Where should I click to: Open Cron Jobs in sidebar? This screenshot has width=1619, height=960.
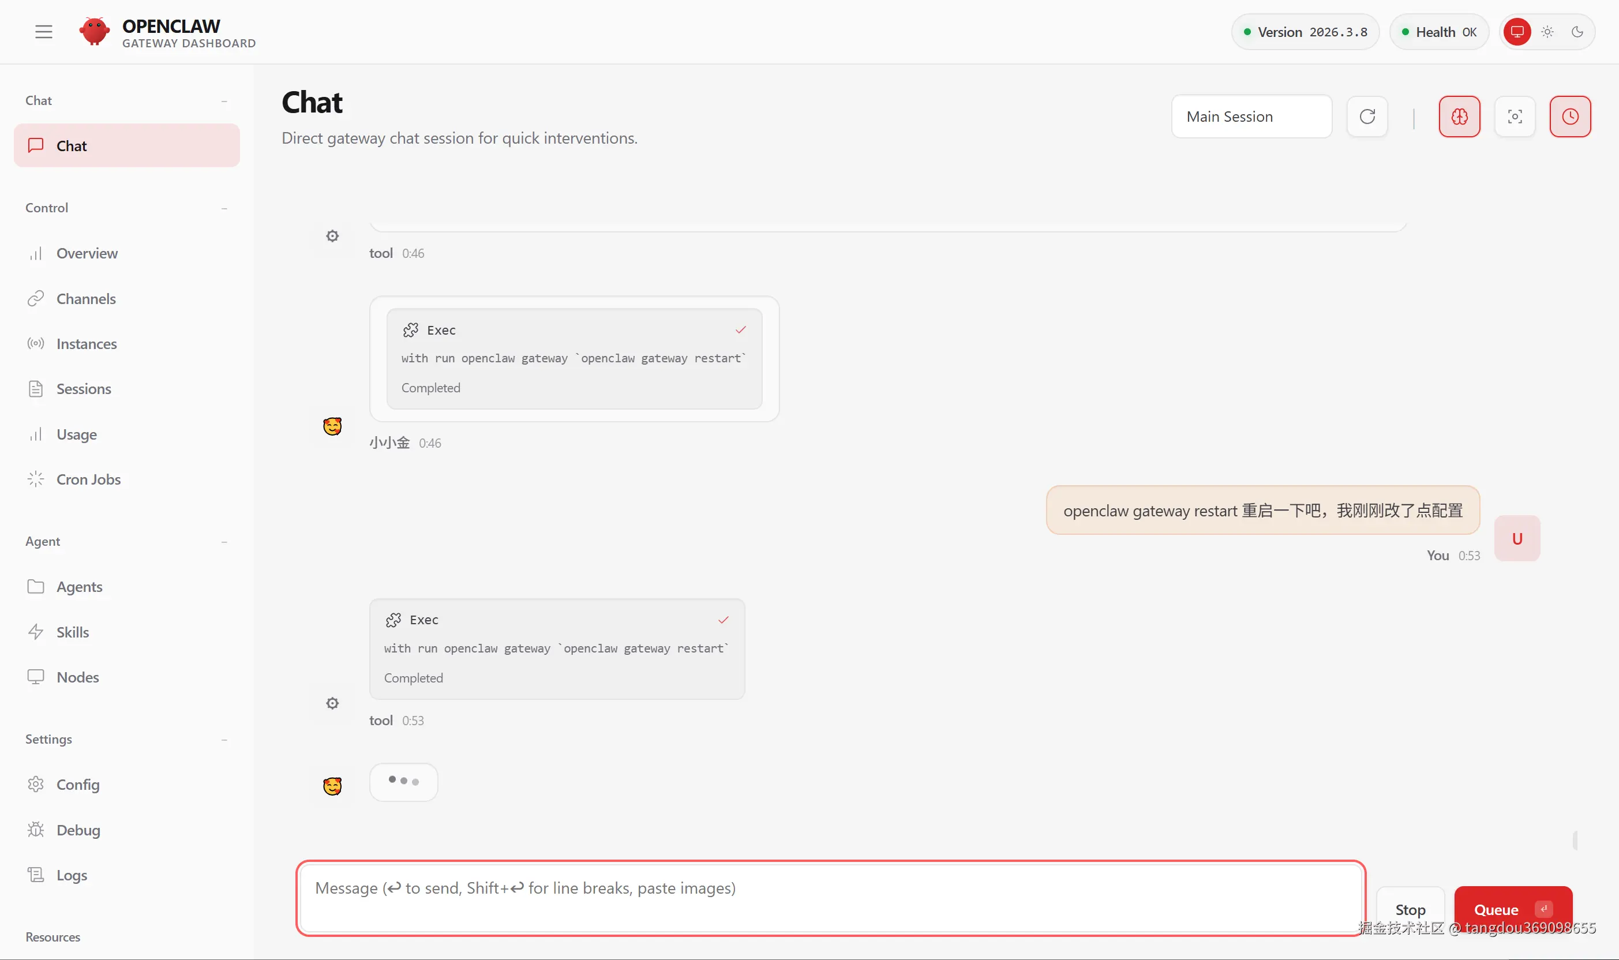pyautogui.click(x=88, y=479)
